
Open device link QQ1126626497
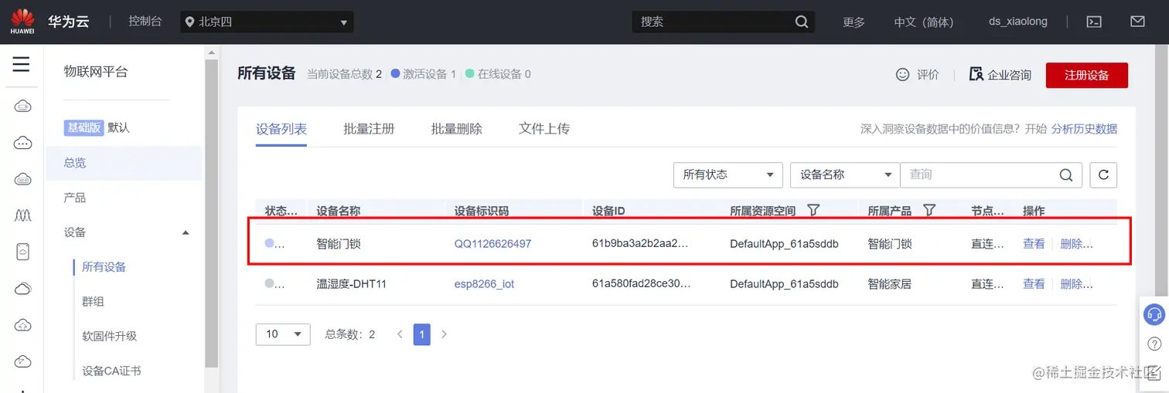492,244
